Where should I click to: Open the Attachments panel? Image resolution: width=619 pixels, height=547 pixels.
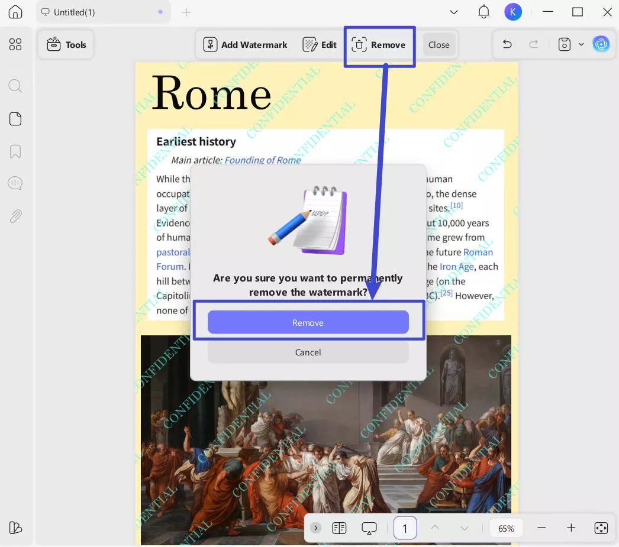15,216
